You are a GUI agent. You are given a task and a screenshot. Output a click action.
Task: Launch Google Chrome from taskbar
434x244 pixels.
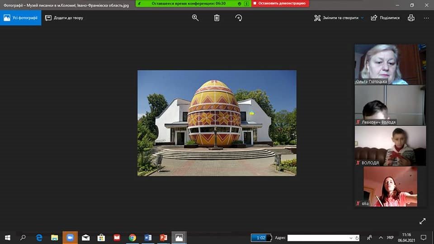(x=132, y=238)
